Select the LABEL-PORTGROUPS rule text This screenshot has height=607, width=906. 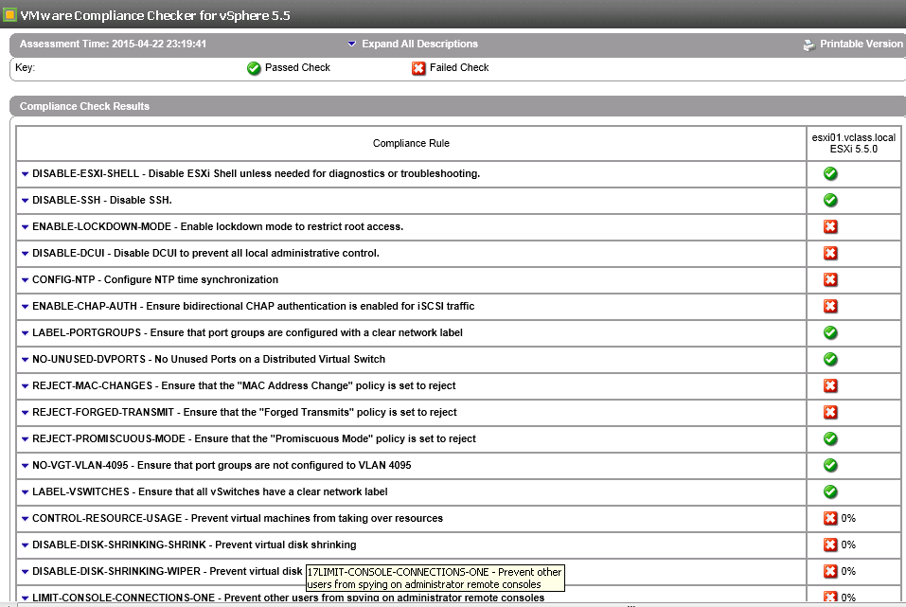click(x=247, y=333)
